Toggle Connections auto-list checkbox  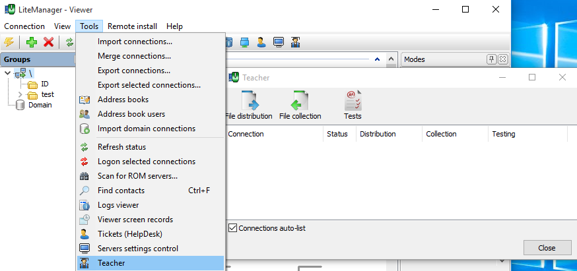232,228
